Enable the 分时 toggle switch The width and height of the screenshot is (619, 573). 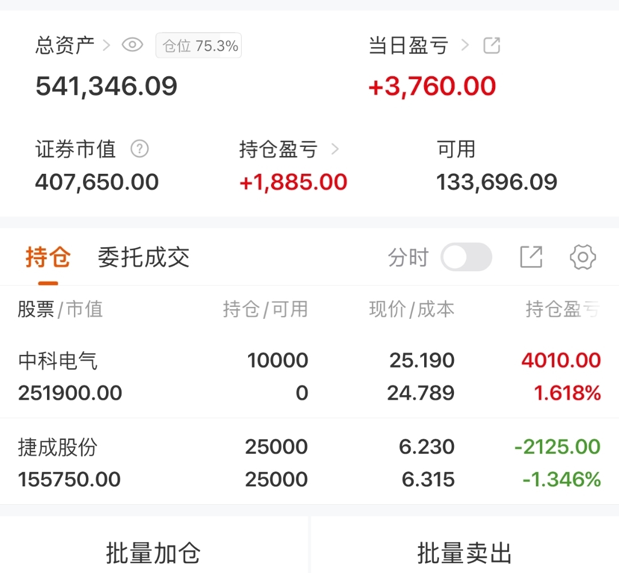pos(466,257)
